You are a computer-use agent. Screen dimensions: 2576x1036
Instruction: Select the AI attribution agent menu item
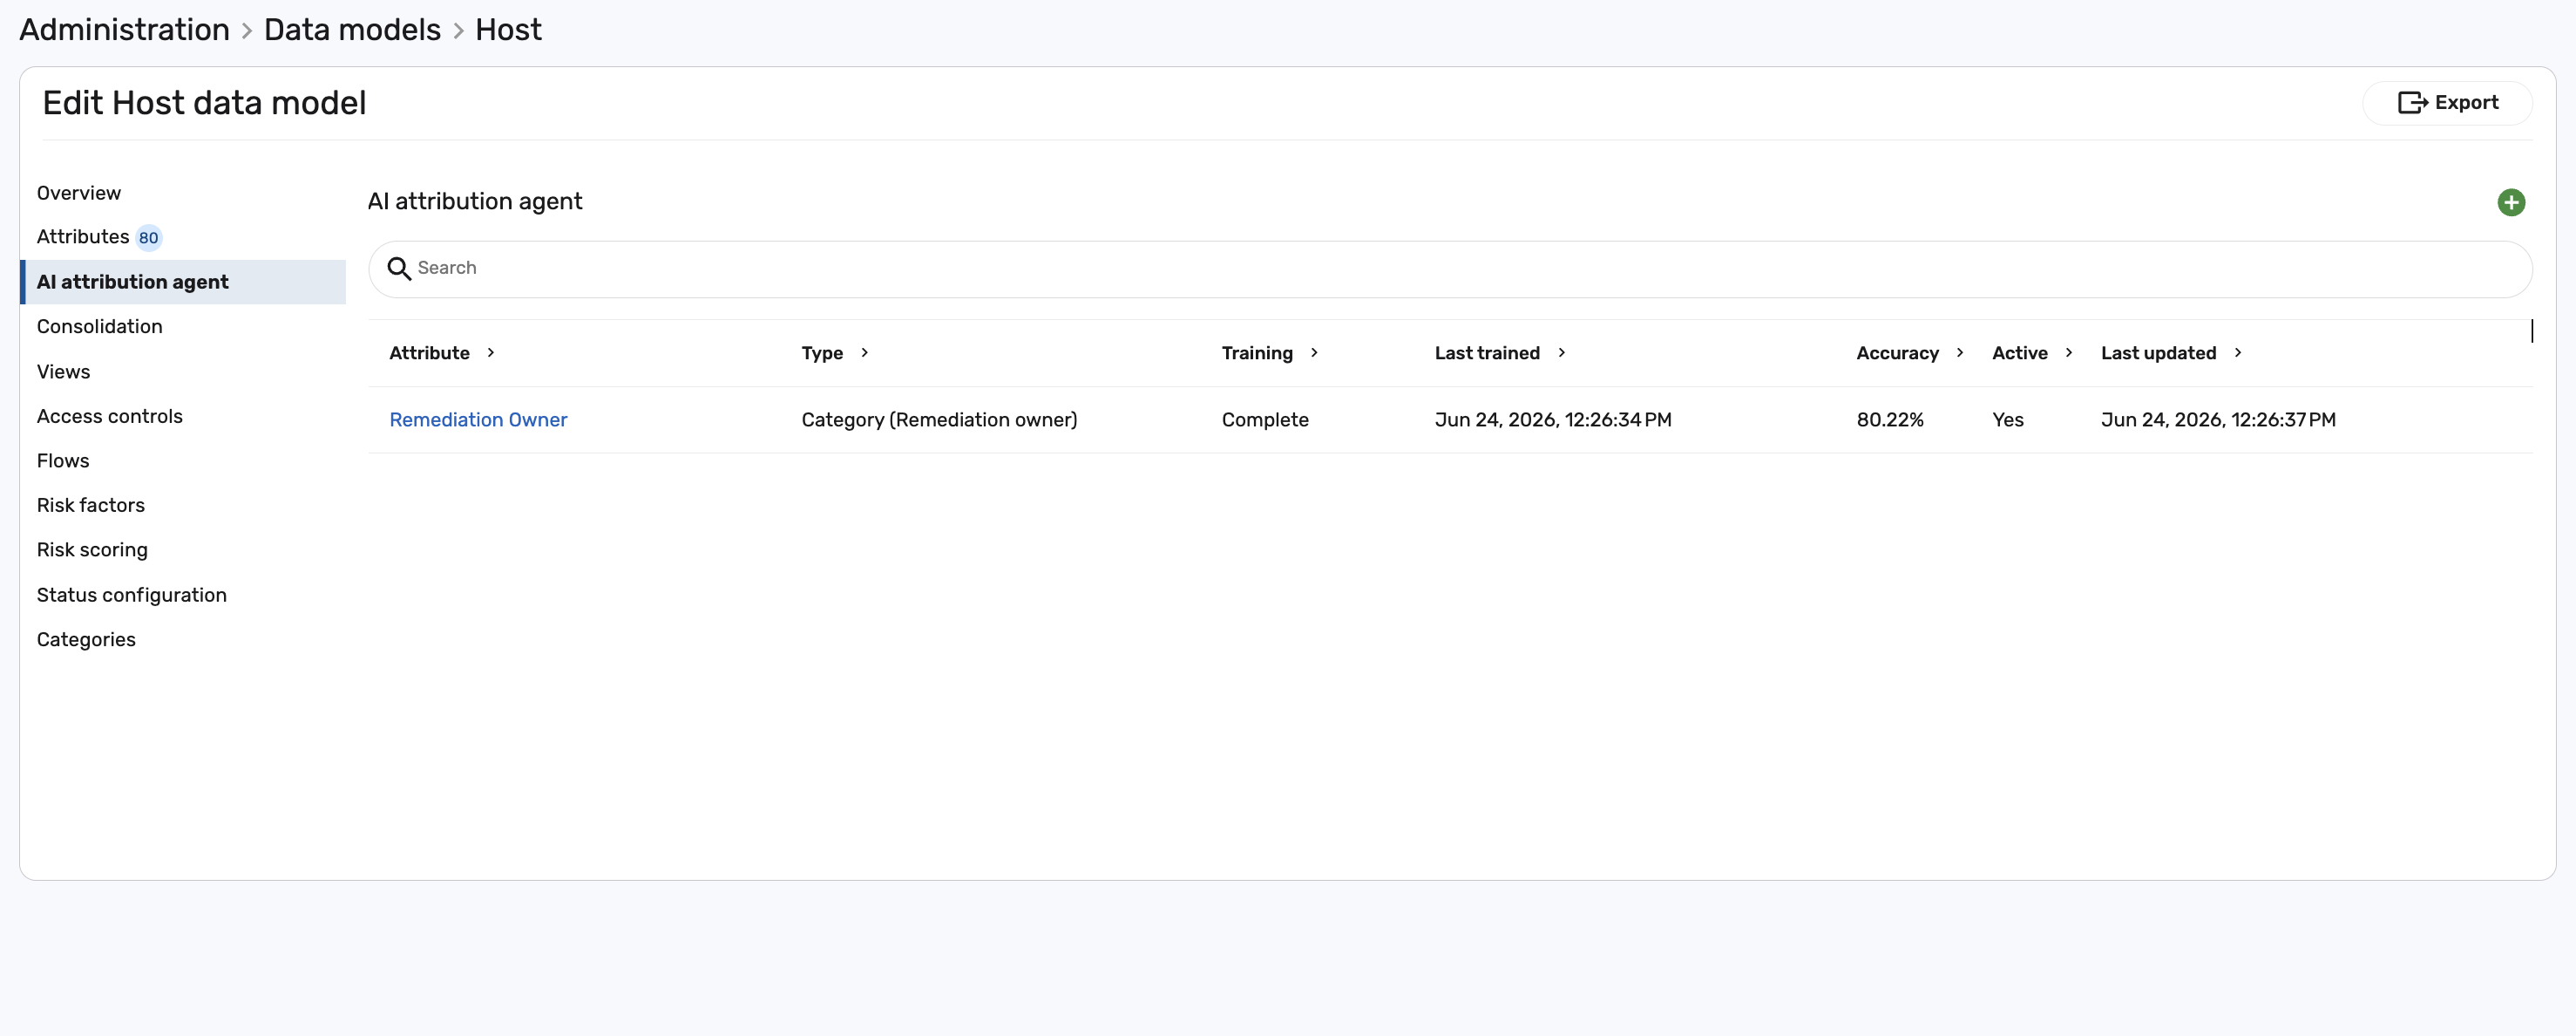[183, 282]
